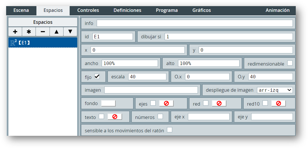Click the O.x field

[x=207, y=77]
